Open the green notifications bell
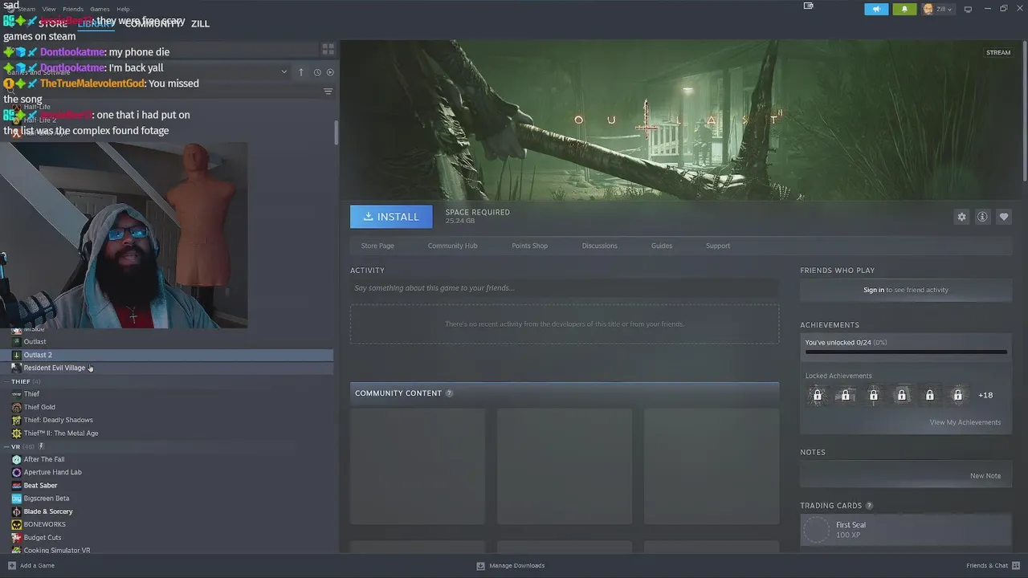Image resolution: width=1028 pixels, height=578 pixels. click(904, 9)
